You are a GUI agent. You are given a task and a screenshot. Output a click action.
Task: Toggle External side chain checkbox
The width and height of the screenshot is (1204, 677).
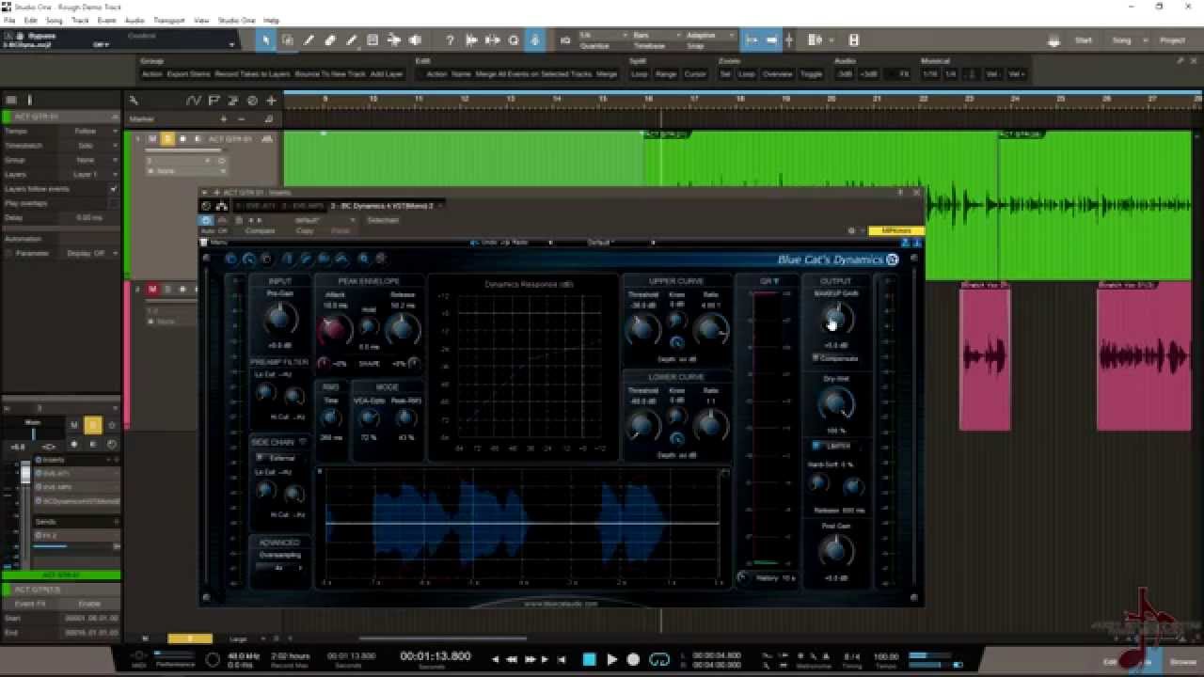click(261, 458)
